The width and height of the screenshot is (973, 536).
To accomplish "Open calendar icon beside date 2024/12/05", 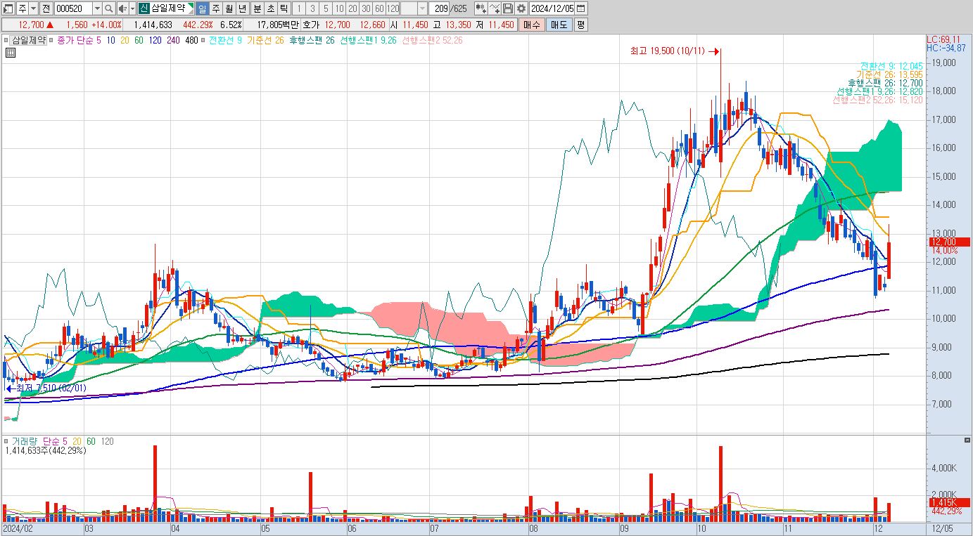I will [581, 8].
